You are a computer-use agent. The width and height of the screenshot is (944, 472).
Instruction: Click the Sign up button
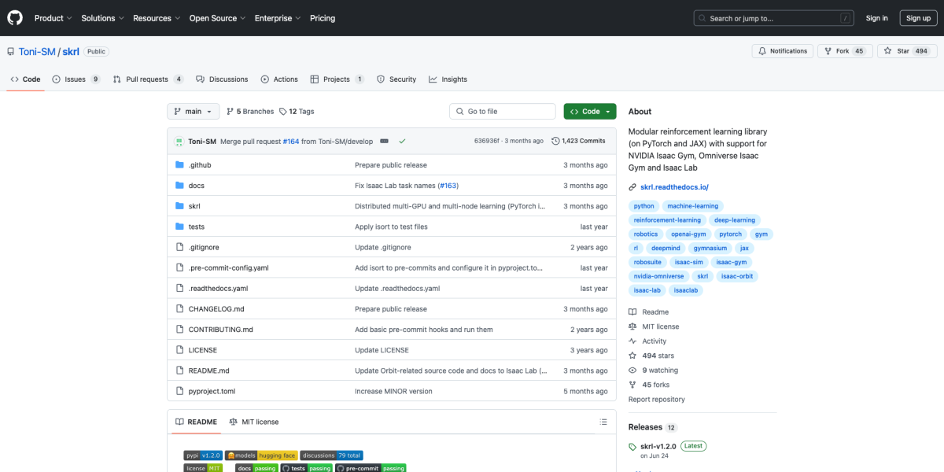[x=918, y=18]
